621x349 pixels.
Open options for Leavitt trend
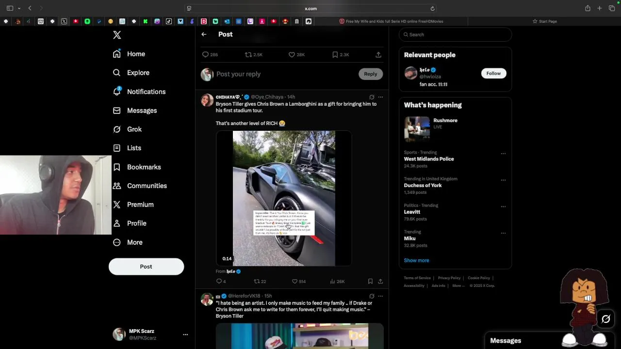[x=503, y=206]
